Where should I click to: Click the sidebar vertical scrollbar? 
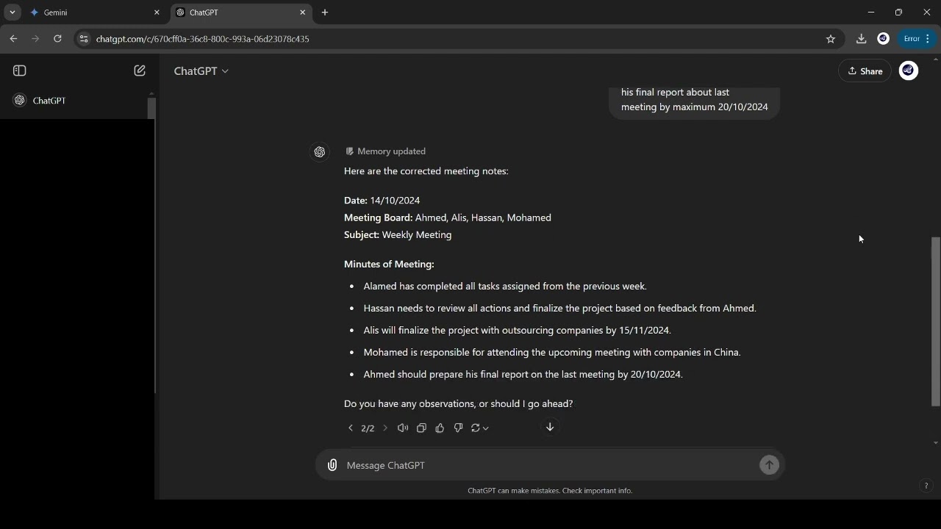(151, 109)
